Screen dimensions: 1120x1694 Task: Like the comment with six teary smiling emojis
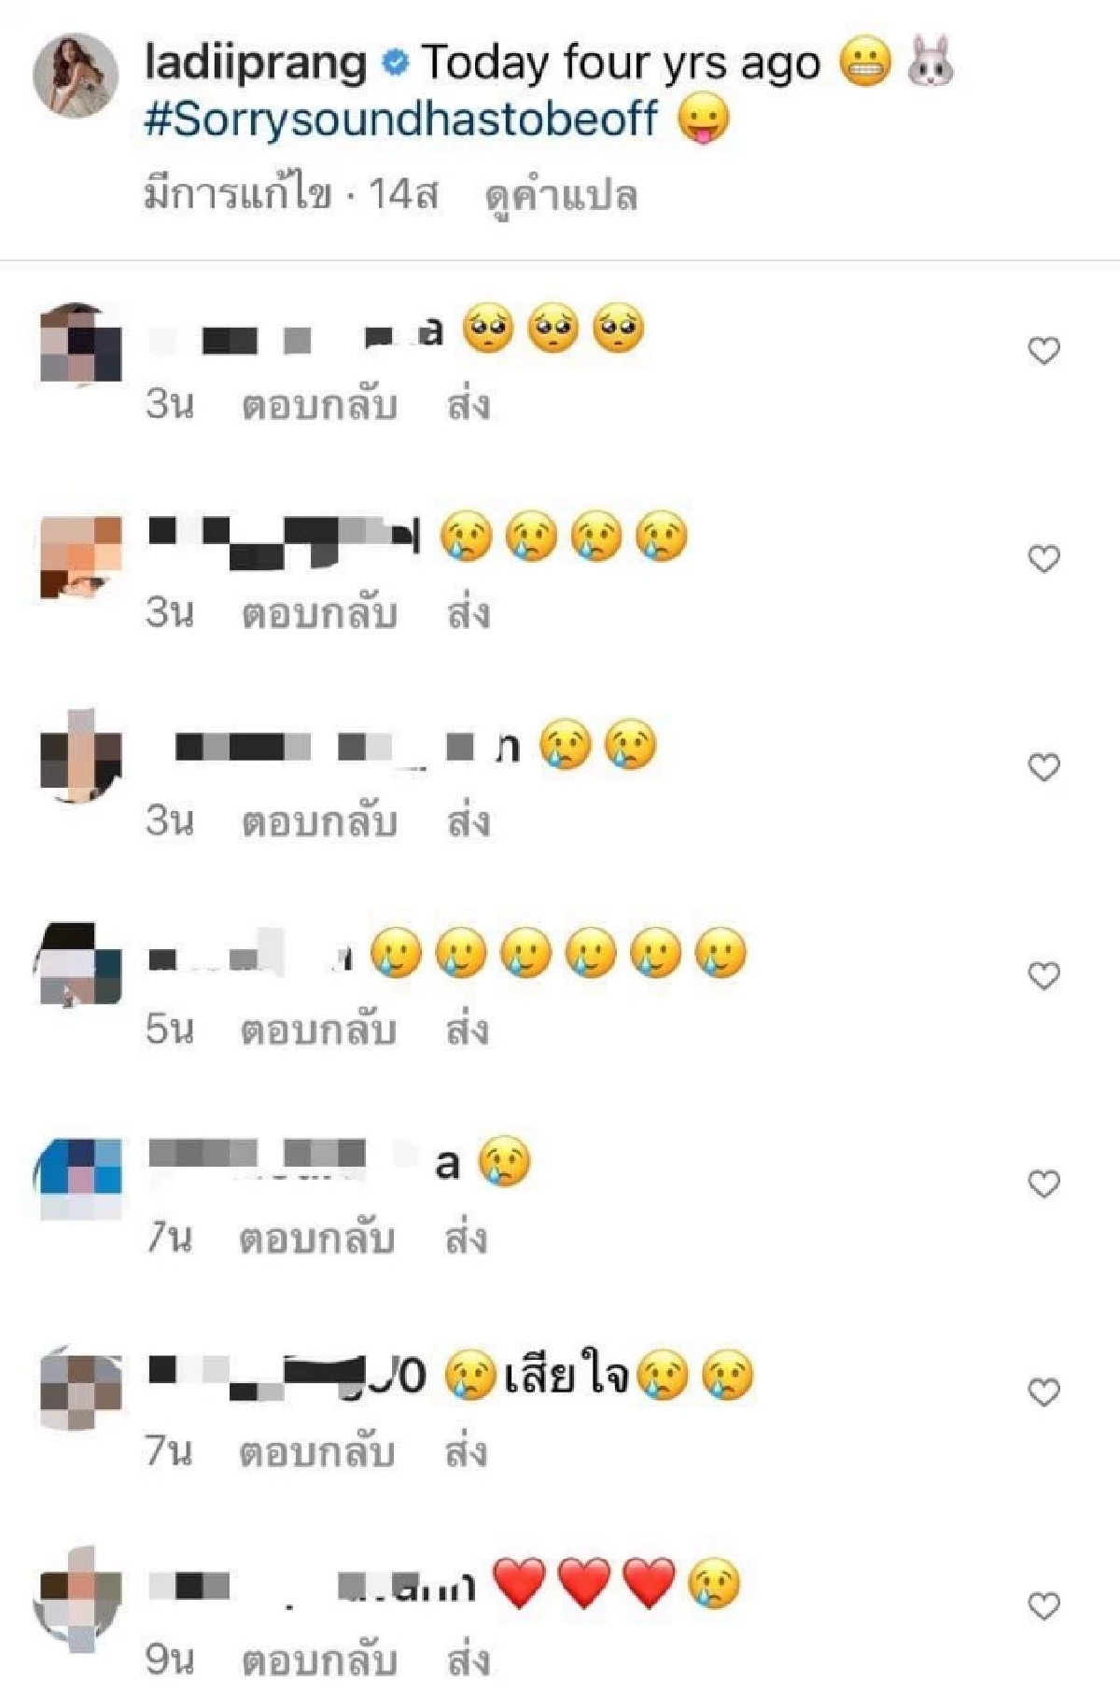[x=1043, y=975]
